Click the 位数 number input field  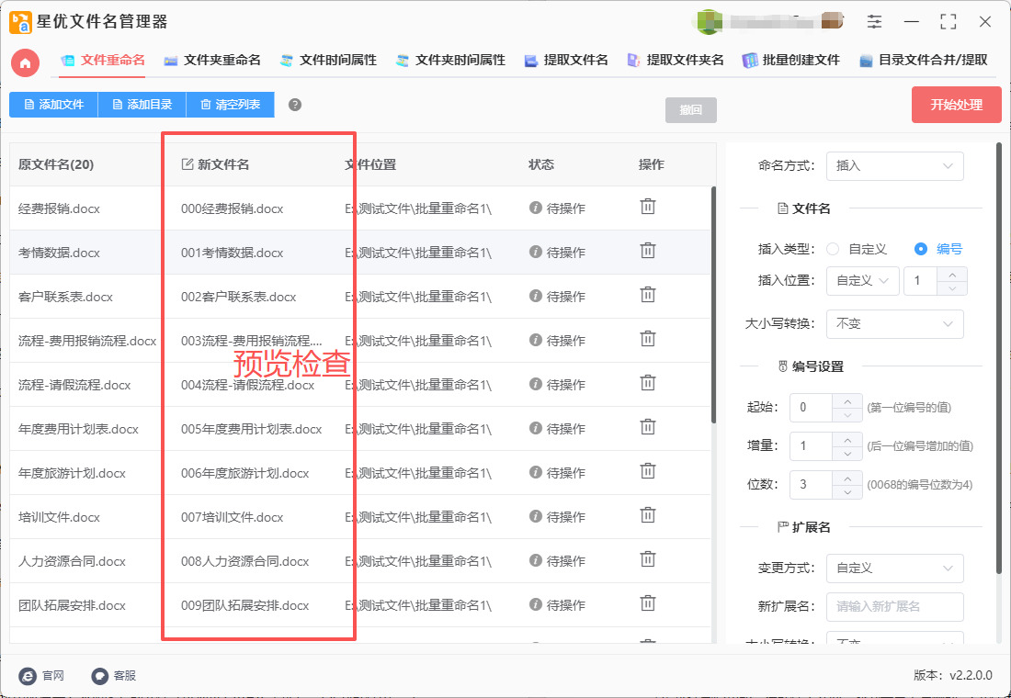pos(812,485)
